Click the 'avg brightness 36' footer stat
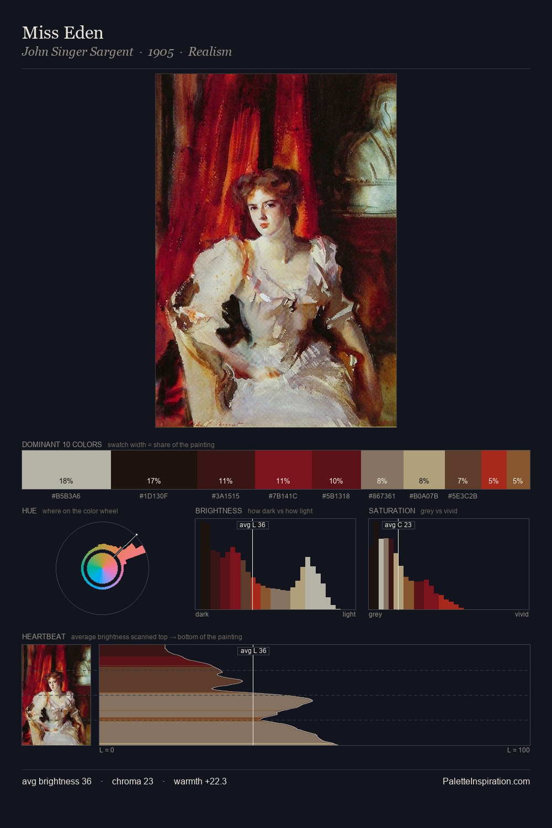This screenshot has width=552, height=828. (57, 781)
